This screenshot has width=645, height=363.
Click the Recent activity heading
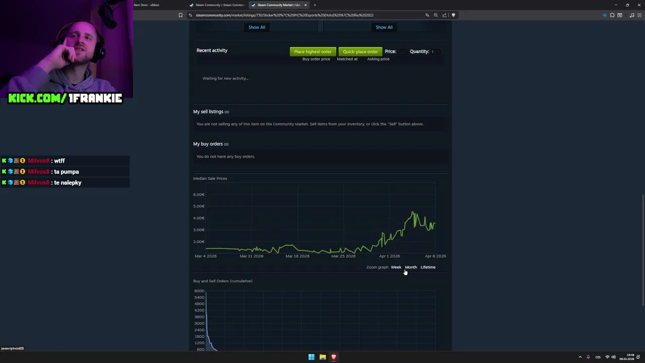(212, 50)
